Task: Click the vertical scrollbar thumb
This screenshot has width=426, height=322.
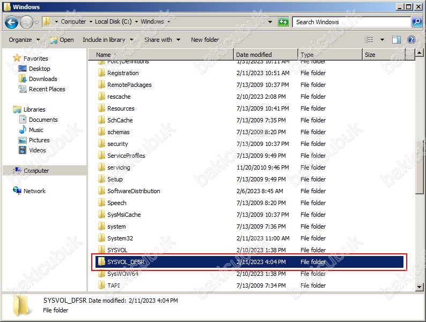Action: coord(419,167)
